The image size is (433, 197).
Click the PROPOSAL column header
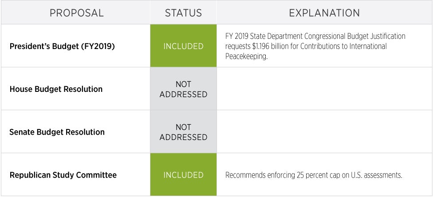click(76, 13)
